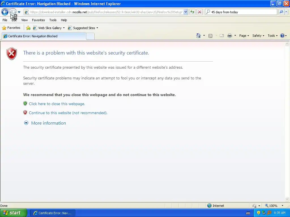This screenshot has height=217, width=290.
Task: Click the 100% zoom level button
Action: click(x=271, y=206)
